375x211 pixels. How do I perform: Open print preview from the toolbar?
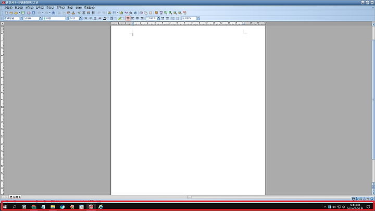pyautogui.click(x=33, y=13)
